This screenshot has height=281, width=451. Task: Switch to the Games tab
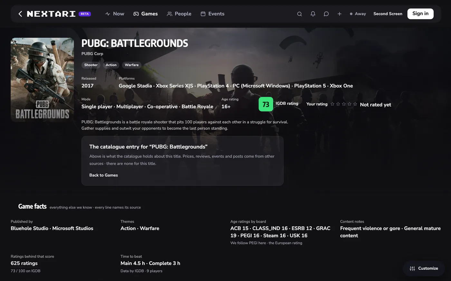[x=146, y=14]
